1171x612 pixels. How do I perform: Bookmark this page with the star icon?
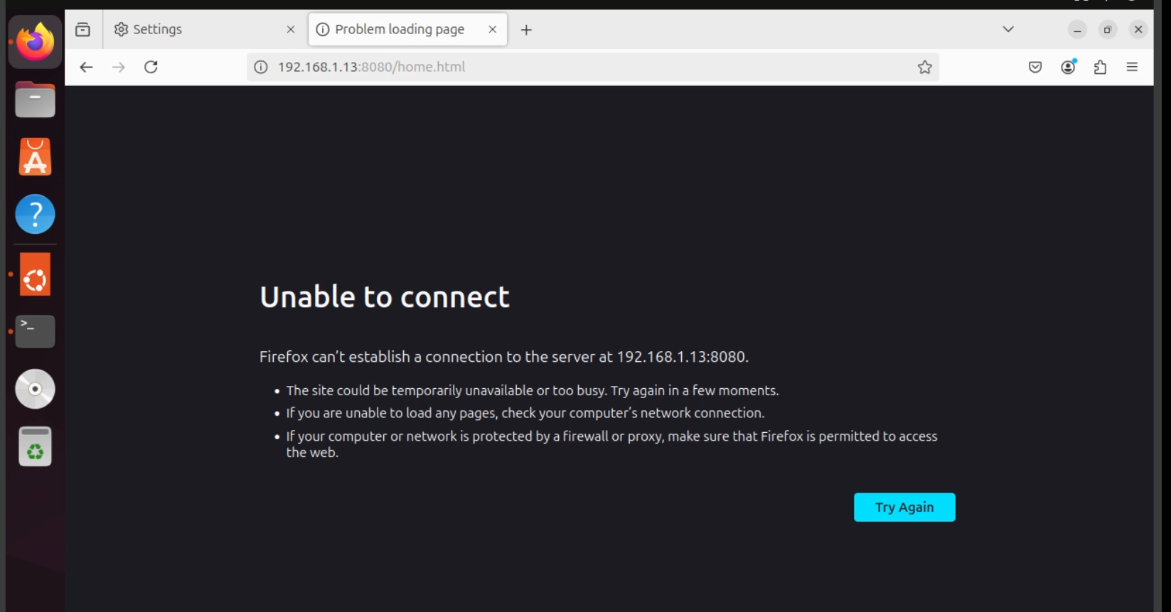pyautogui.click(x=924, y=67)
